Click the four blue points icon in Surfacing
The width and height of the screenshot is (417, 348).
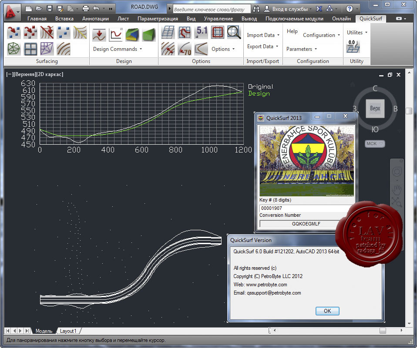[x=64, y=32]
